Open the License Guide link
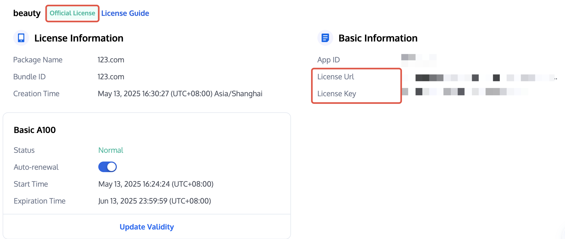The width and height of the screenshot is (565, 239). click(125, 13)
